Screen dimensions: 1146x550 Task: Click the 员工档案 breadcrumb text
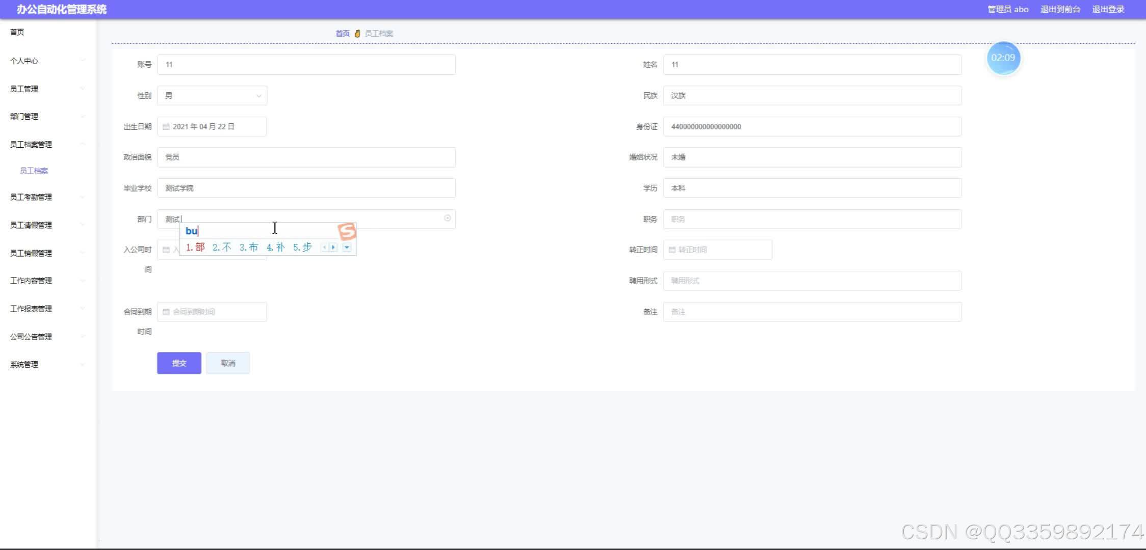click(379, 34)
